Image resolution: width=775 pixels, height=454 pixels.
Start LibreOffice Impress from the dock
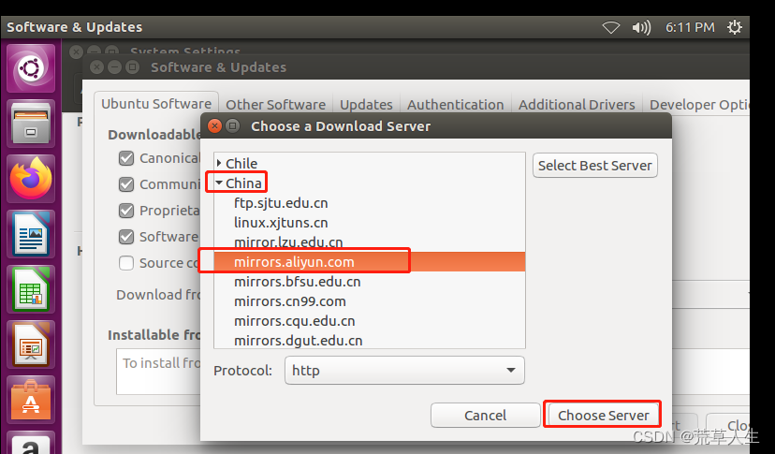(31, 344)
